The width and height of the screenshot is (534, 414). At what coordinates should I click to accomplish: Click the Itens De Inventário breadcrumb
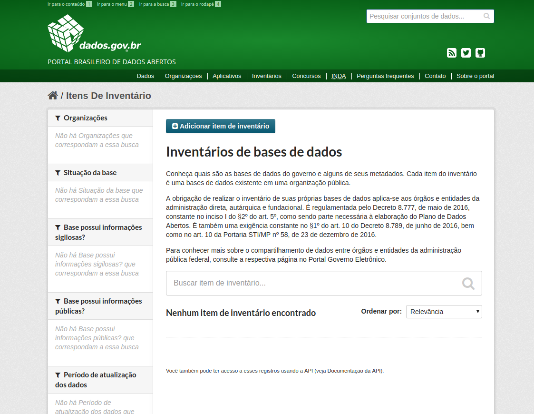(108, 96)
